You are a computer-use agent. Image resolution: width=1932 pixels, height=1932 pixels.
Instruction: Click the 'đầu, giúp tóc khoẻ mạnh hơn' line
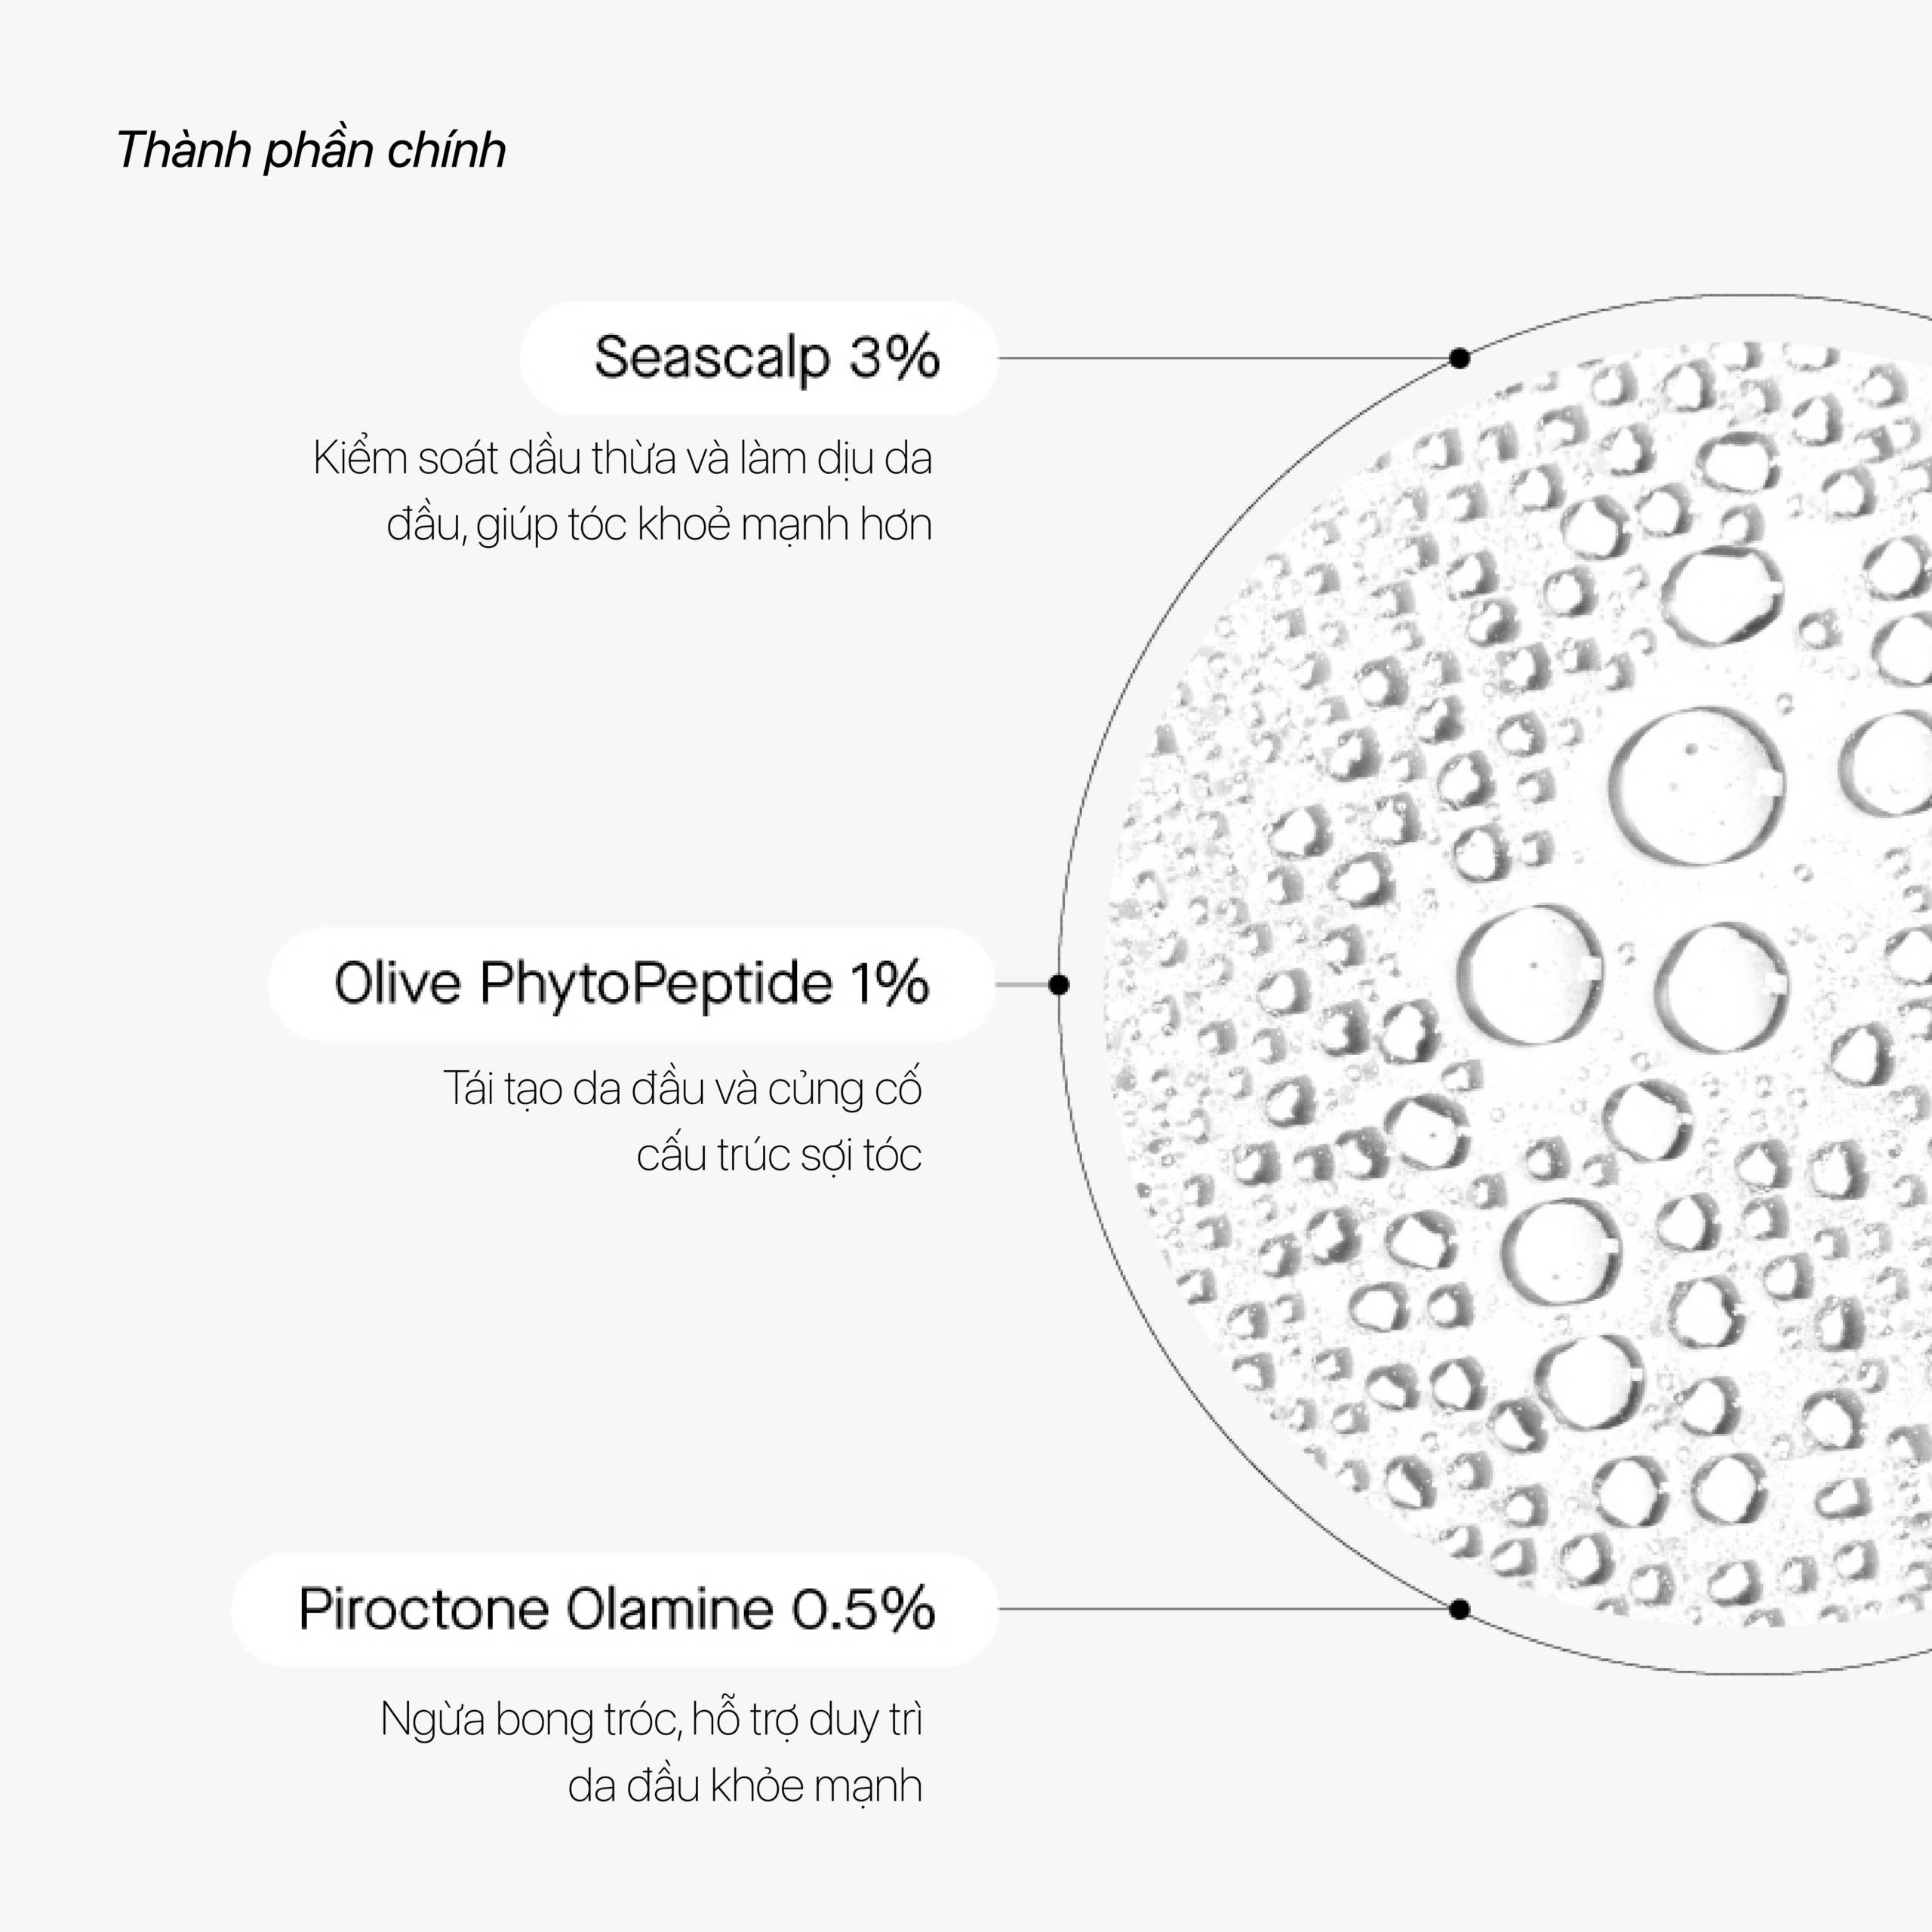tap(659, 525)
